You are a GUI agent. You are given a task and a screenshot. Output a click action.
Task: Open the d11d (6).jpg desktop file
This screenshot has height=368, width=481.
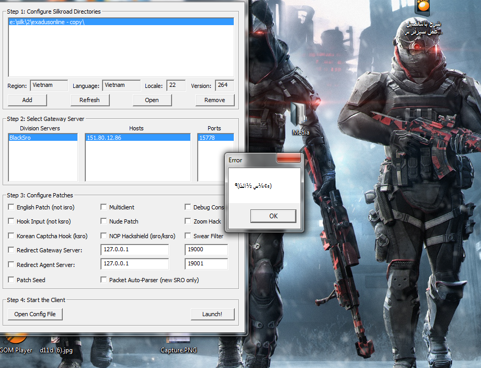point(56,345)
